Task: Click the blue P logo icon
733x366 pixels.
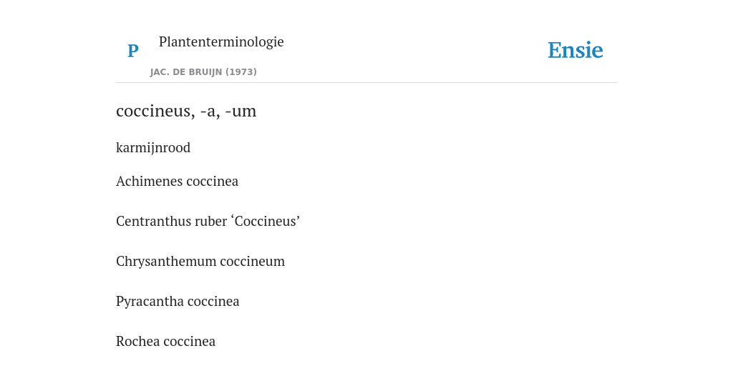Action: point(132,51)
